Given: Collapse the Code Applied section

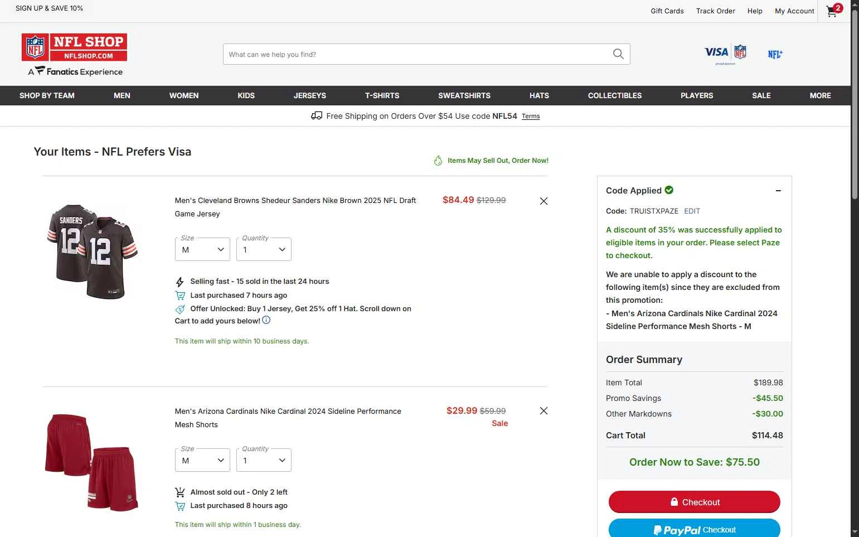Looking at the screenshot, I should tap(778, 191).
